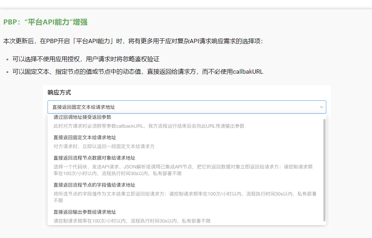Click bullet text mentioning callbakURL
The height and width of the screenshot is (238, 372).
tap(138, 72)
